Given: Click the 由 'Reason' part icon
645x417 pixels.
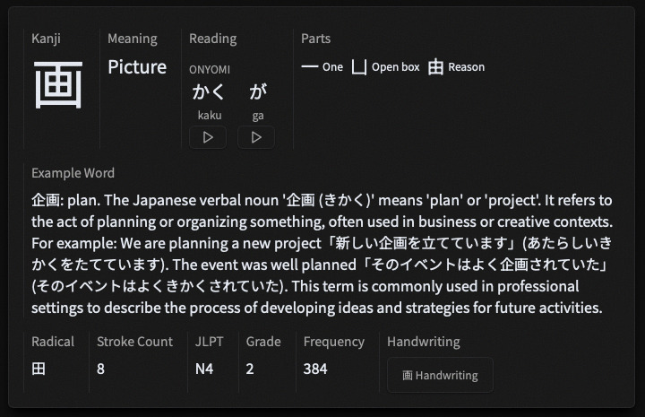Looking at the screenshot, I should (435, 66).
